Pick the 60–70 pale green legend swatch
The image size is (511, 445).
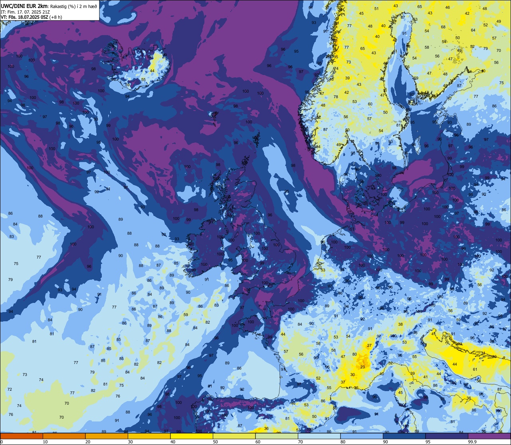coord(277,436)
